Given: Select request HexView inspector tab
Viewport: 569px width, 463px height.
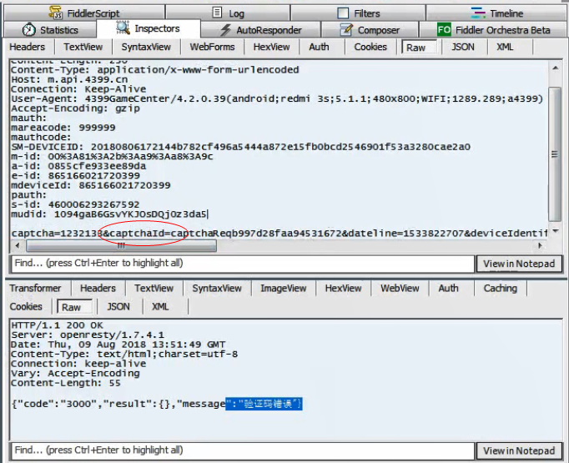Looking at the screenshot, I should tap(271, 48).
